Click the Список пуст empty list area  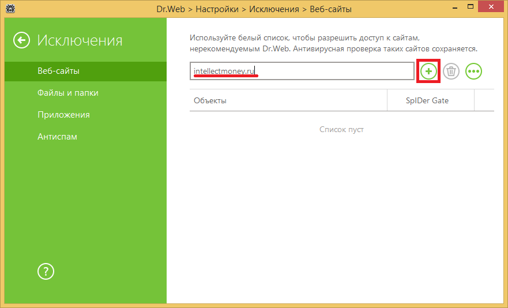341,130
